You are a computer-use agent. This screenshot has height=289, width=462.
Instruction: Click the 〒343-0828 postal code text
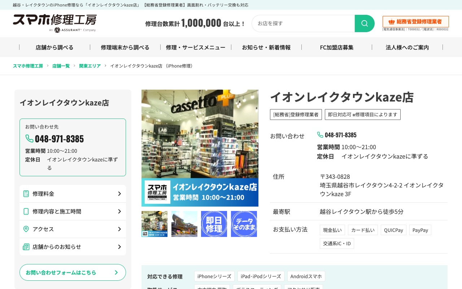point(335,177)
